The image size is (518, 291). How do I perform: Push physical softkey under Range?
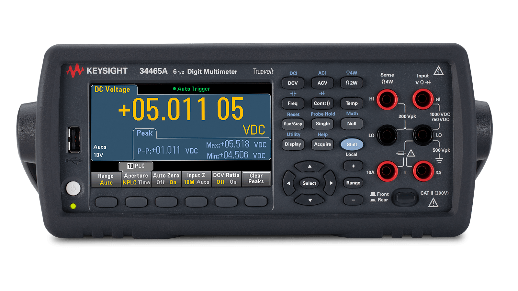coord(106,202)
